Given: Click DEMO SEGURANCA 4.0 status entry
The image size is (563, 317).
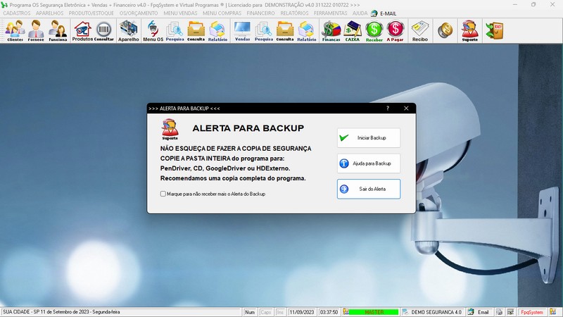Looking at the screenshot, I should pos(433,312).
